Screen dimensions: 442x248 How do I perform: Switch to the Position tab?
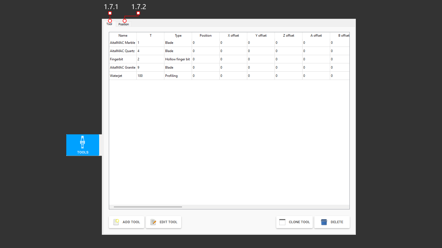pos(123,24)
